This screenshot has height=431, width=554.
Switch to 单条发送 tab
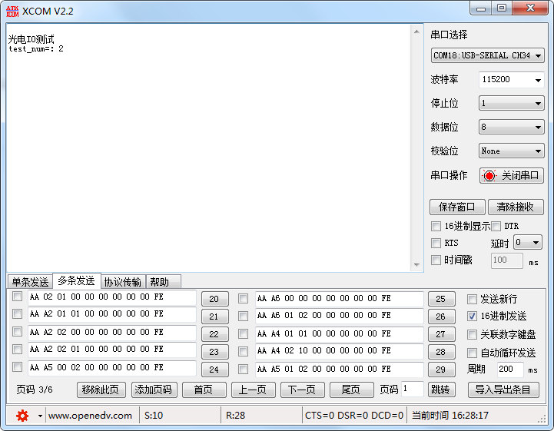pyautogui.click(x=30, y=282)
